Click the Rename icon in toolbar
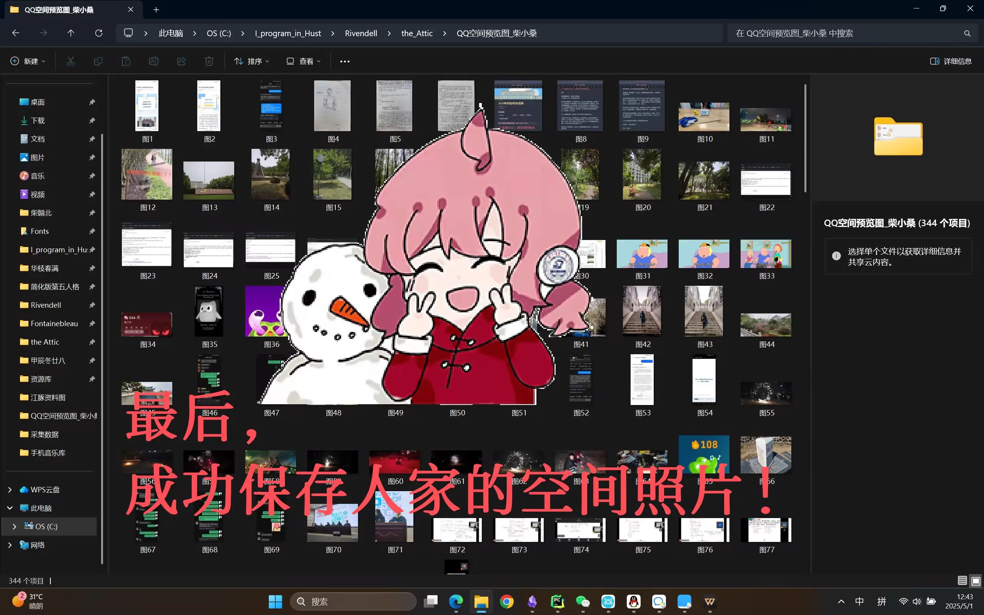This screenshot has height=615, width=984. [x=154, y=61]
